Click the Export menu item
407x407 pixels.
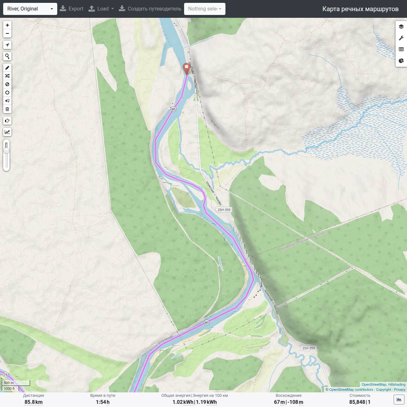(x=72, y=9)
